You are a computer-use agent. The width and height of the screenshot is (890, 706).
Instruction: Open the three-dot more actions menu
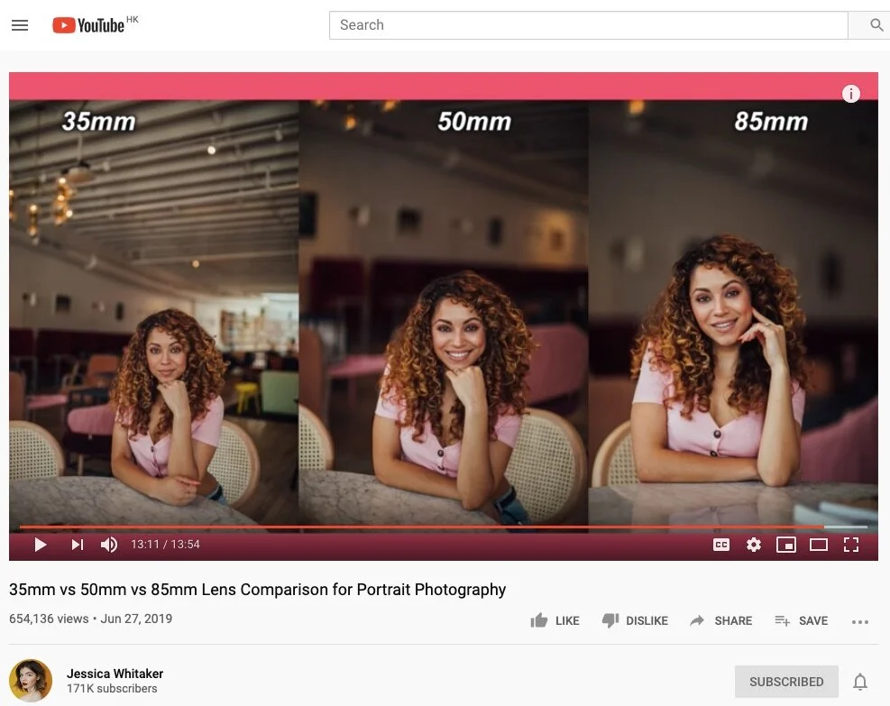click(860, 622)
